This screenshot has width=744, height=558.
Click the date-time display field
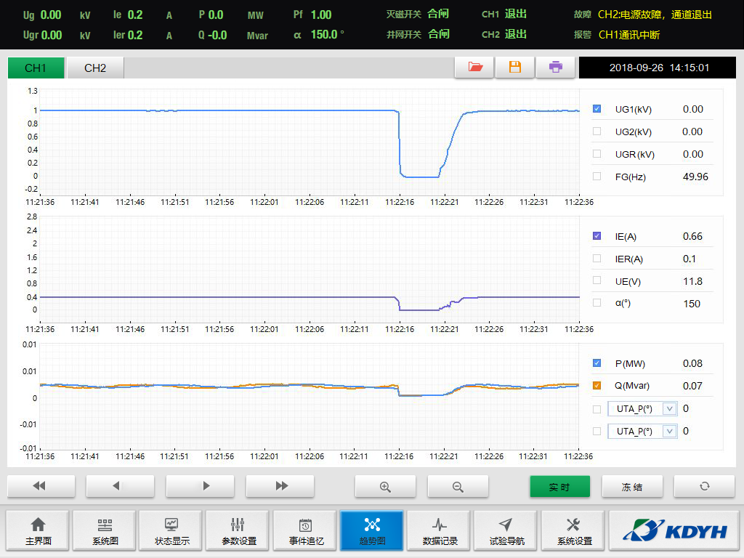coord(659,68)
